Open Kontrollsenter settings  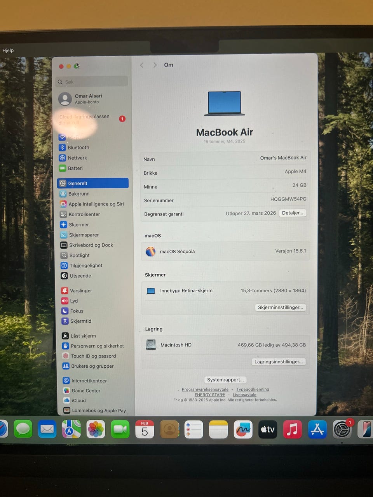pyautogui.click(x=80, y=214)
